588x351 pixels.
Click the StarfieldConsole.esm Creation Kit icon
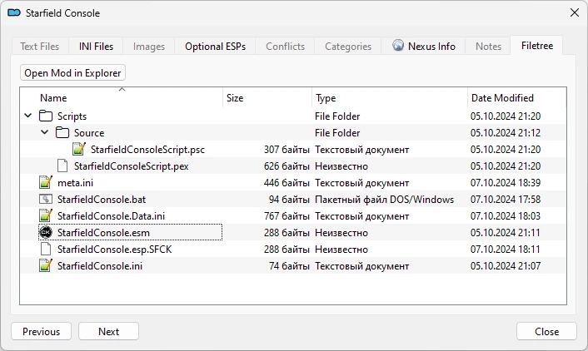(x=46, y=232)
